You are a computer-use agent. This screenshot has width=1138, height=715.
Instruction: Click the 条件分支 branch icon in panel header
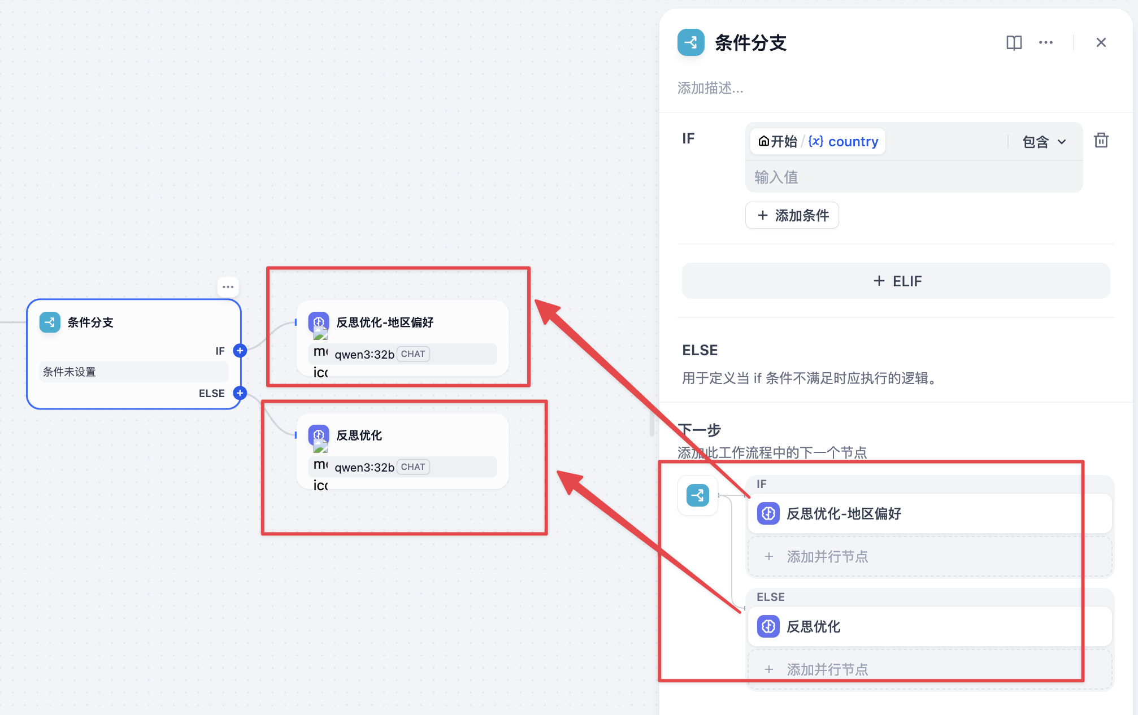pyautogui.click(x=691, y=42)
